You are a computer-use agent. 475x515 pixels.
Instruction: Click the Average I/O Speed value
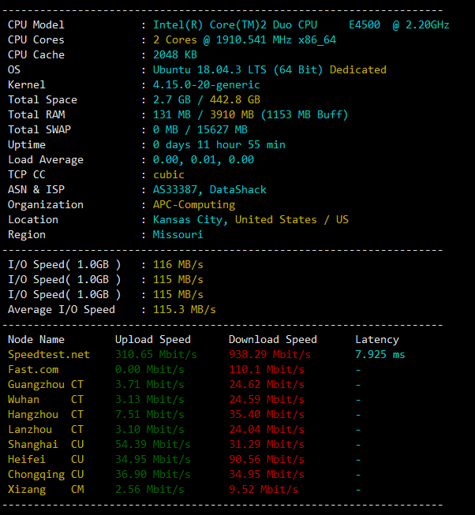tap(185, 309)
